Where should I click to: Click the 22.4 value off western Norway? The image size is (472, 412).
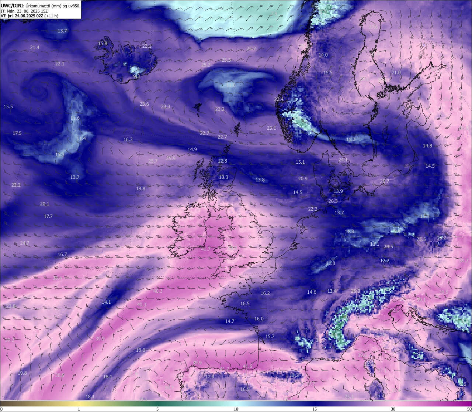pos(279,99)
